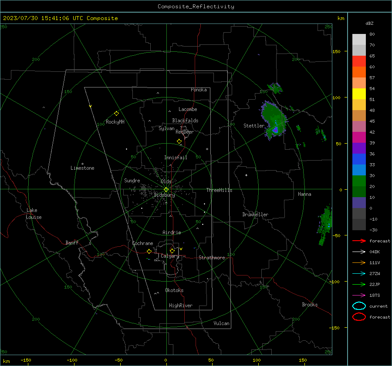Select the 60 dBZ red color swatch
This screenshot has width=392, height=366.
pos(359,61)
